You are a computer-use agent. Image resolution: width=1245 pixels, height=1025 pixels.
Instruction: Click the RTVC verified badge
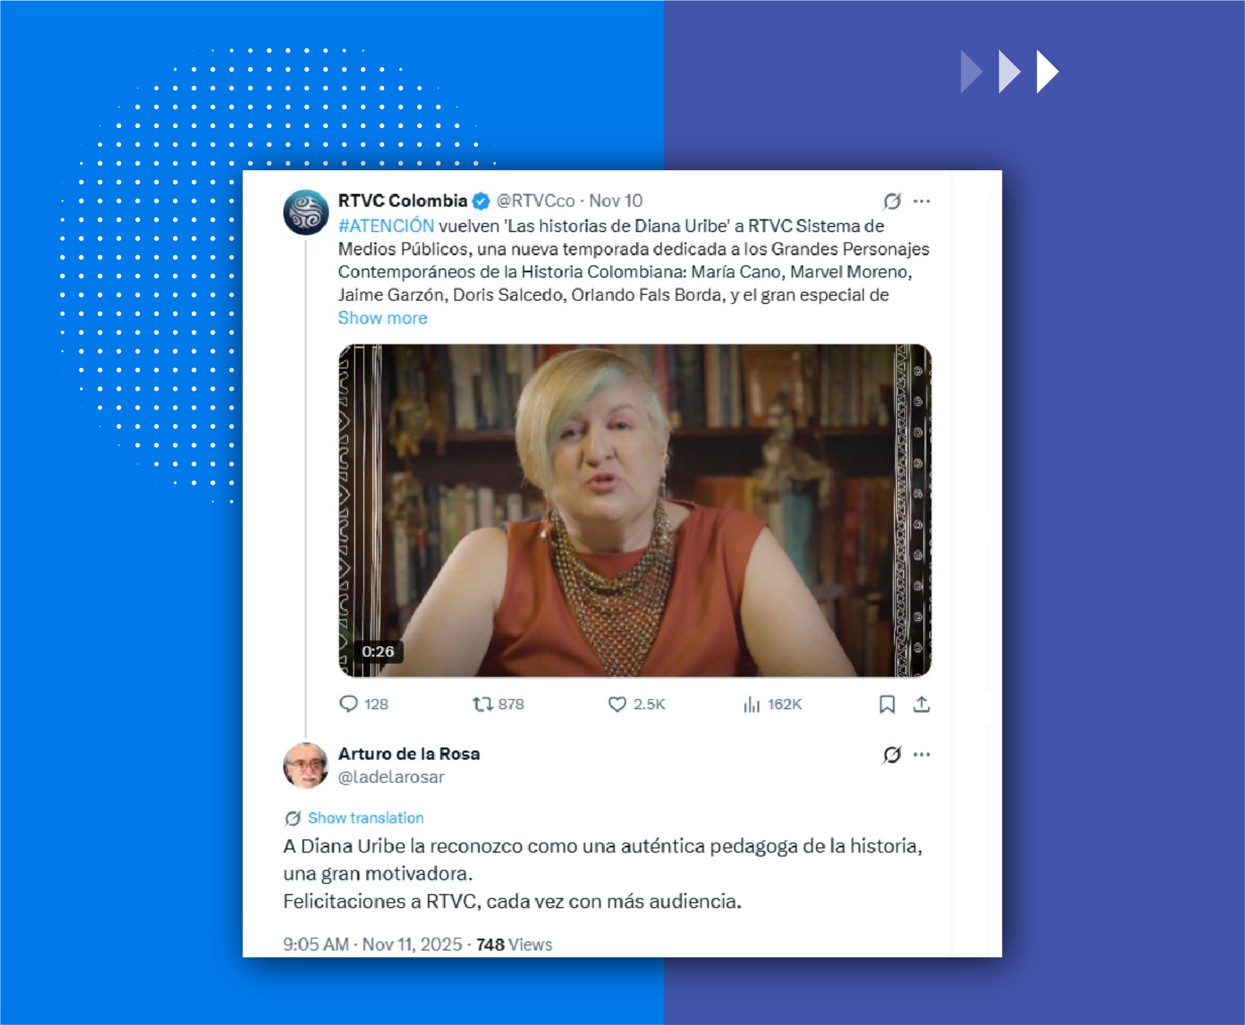(x=481, y=201)
